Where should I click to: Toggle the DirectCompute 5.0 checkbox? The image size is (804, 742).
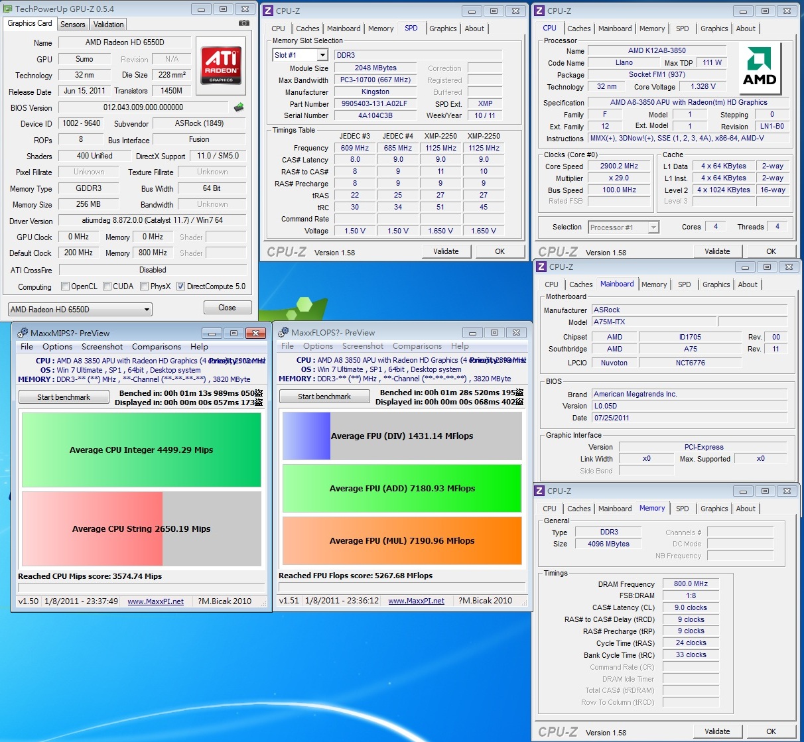(180, 286)
